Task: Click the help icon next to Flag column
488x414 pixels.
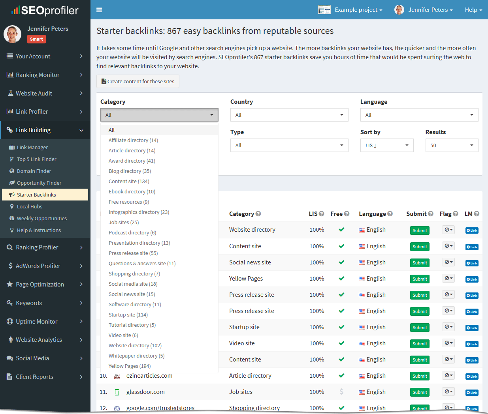Action: click(x=456, y=214)
